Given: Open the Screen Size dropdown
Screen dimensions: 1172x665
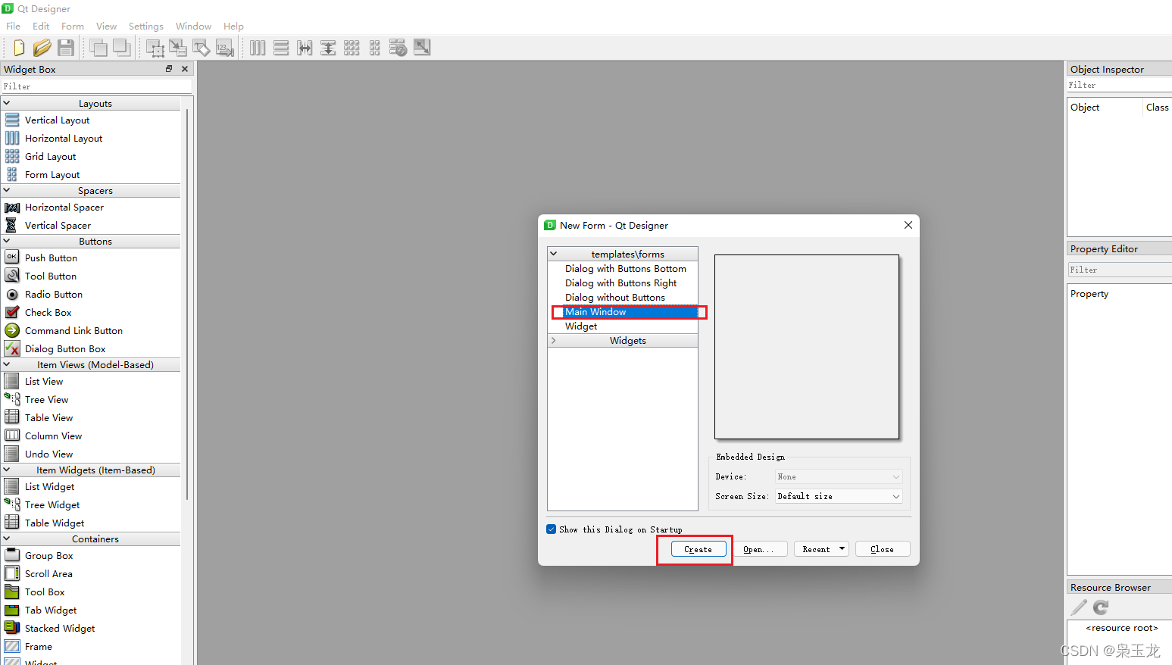Looking at the screenshot, I should tap(839, 497).
